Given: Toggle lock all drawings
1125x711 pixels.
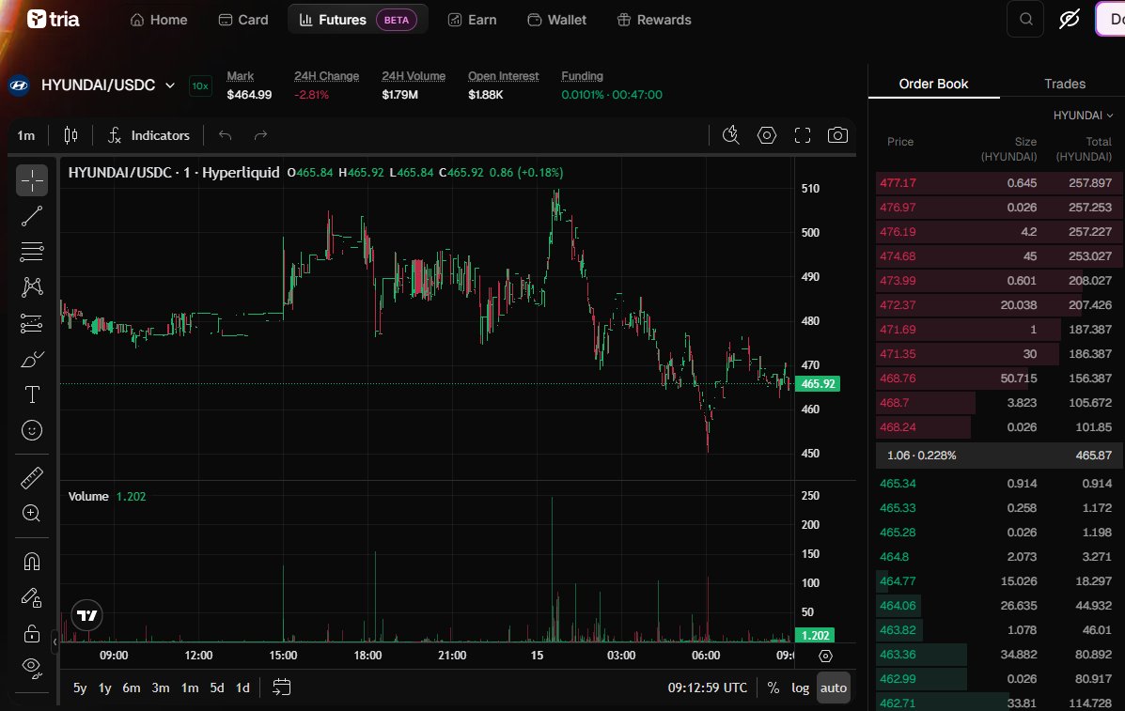Looking at the screenshot, I should tap(32, 633).
